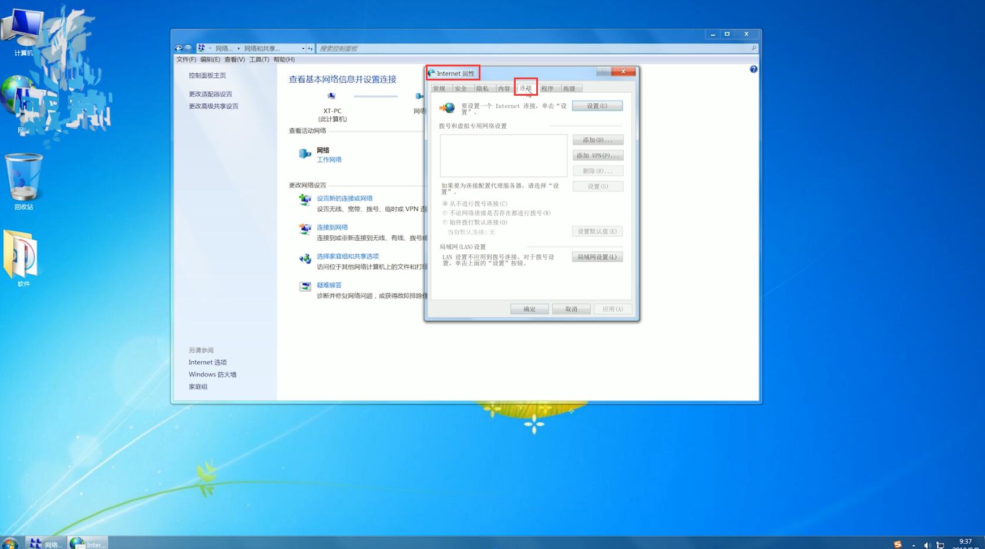This screenshot has width=985, height=549.
Task: Click the blue help icon in Control Panel
Action: [x=754, y=69]
